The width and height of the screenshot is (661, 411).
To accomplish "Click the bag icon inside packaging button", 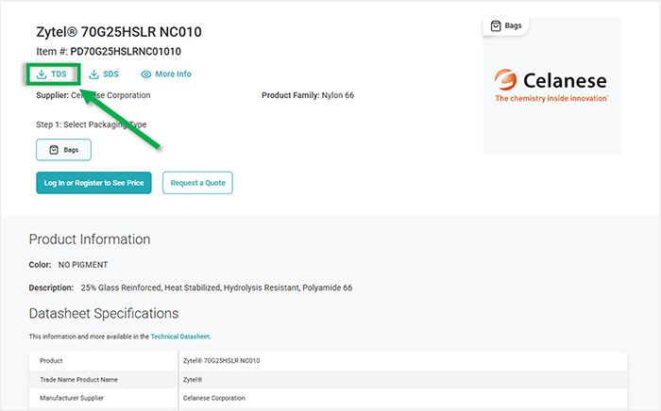I will click(54, 150).
